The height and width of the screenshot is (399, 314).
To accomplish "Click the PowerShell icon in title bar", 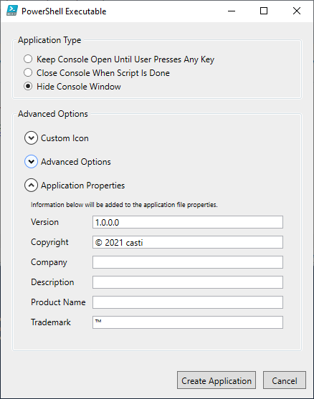I will (12, 11).
